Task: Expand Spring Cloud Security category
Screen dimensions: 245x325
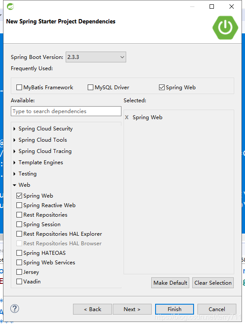Action: (x=14, y=129)
